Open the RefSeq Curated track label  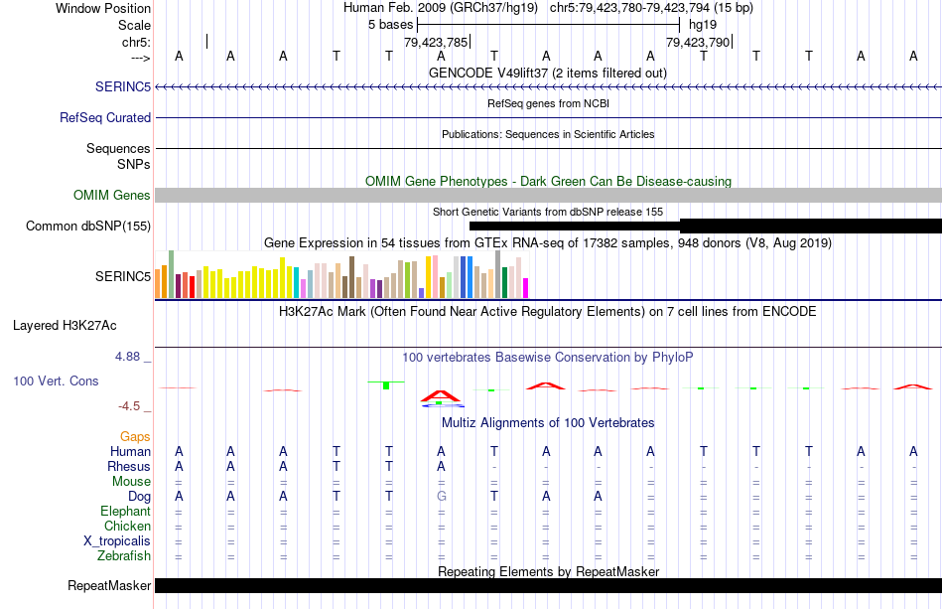pos(104,117)
